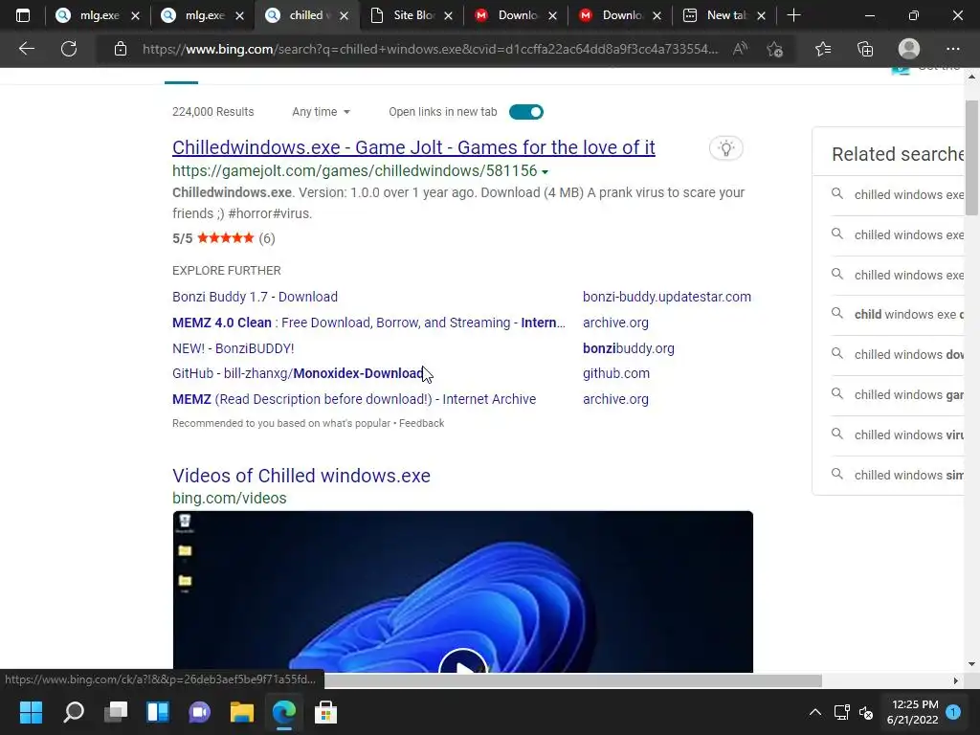Show hidden system tray icons
The height and width of the screenshot is (735, 980).
(x=815, y=712)
